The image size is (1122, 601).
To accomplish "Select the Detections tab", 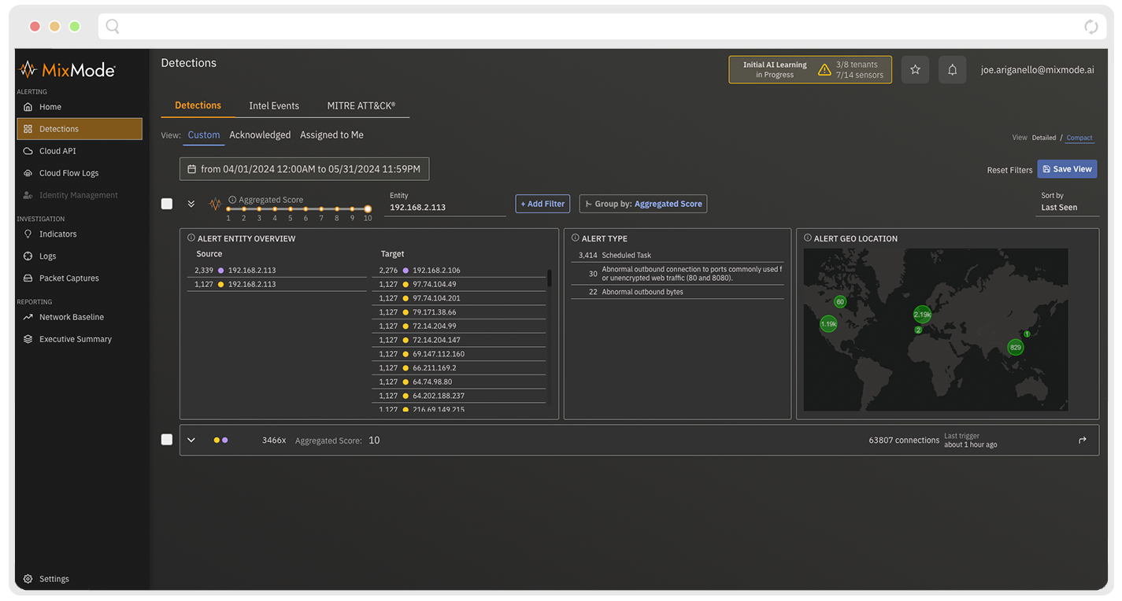I will (x=198, y=105).
